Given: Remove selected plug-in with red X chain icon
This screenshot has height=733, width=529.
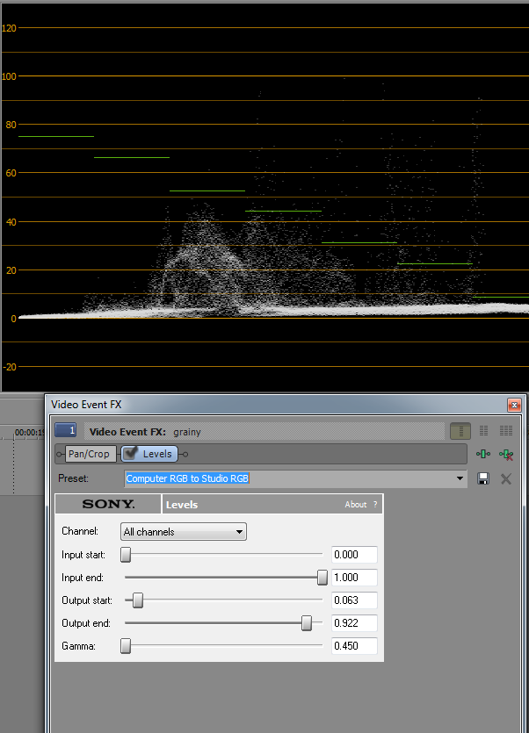Looking at the screenshot, I should (506, 454).
